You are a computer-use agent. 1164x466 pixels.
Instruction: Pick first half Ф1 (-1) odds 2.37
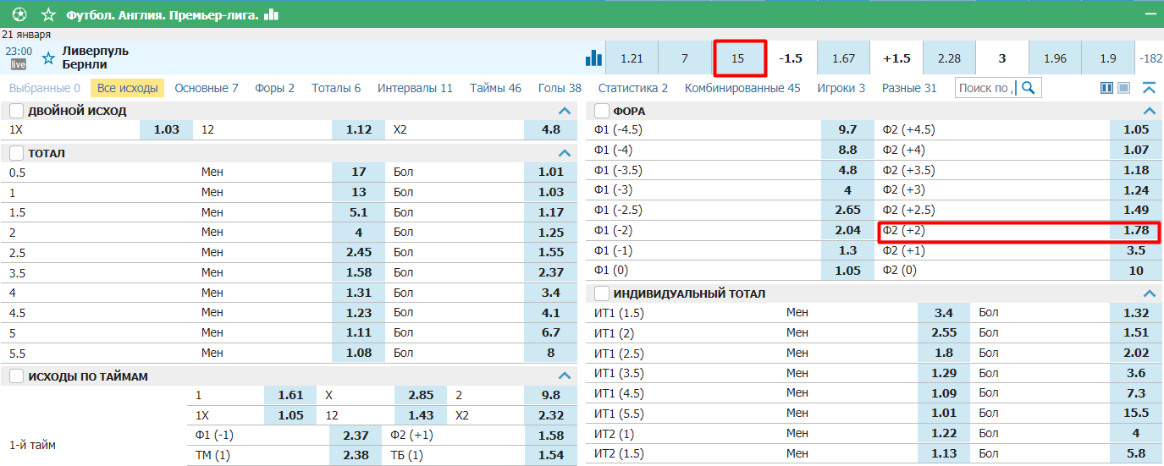click(356, 436)
